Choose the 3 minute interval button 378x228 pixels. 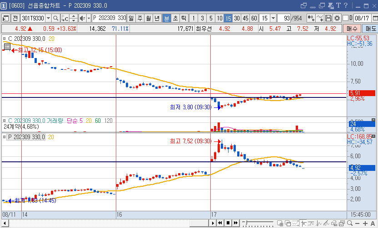[202, 18]
